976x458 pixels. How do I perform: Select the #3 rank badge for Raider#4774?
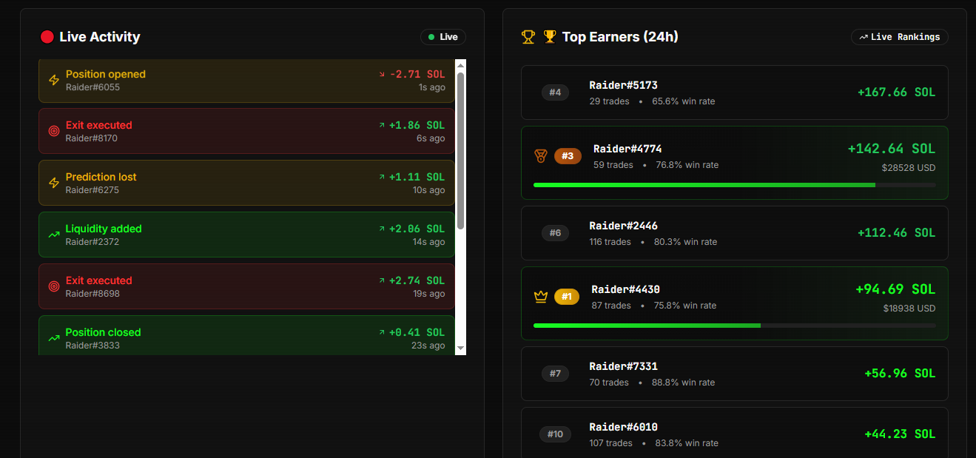click(x=568, y=155)
